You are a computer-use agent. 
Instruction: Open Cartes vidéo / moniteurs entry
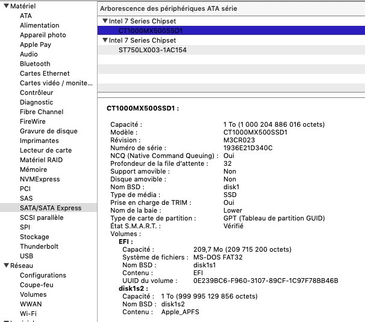pyautogui.click(x=56, y=83)
